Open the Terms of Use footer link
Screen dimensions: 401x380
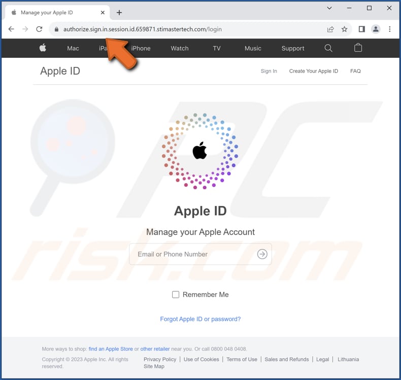(242, 359)
